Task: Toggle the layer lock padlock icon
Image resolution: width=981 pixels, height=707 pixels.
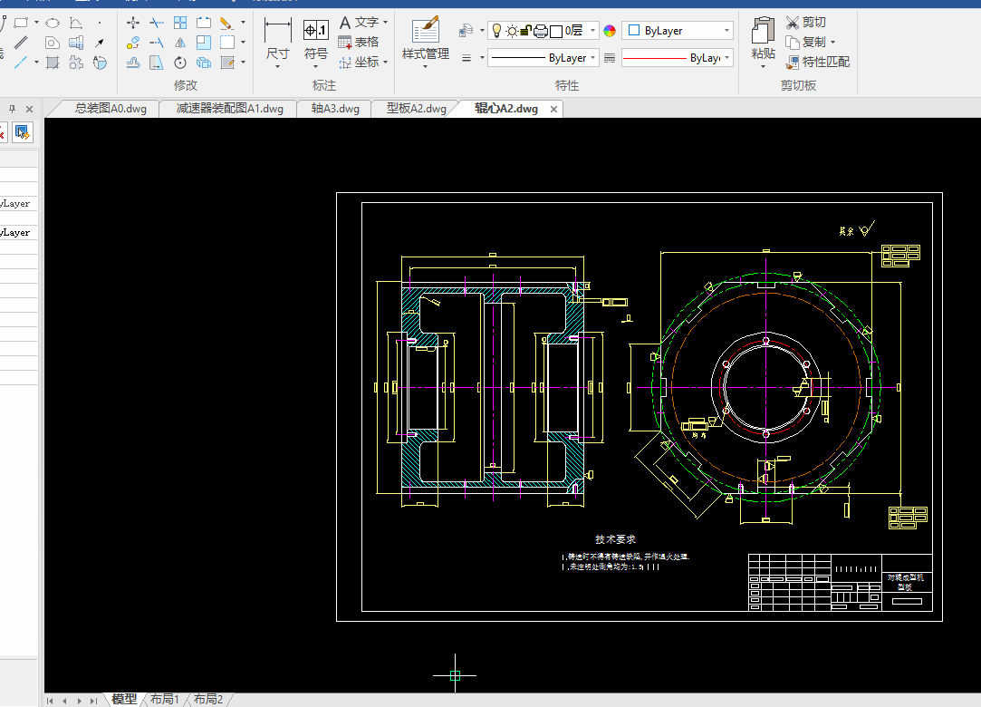Action: [525, 31]
